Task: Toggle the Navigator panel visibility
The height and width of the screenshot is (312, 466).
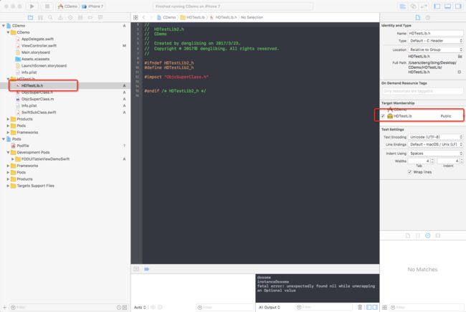Action: click(437, 6)
